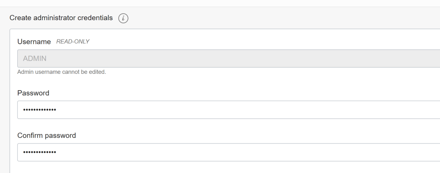Click the Username label
This screenshot has height=173, width=440.
[34, 42]
